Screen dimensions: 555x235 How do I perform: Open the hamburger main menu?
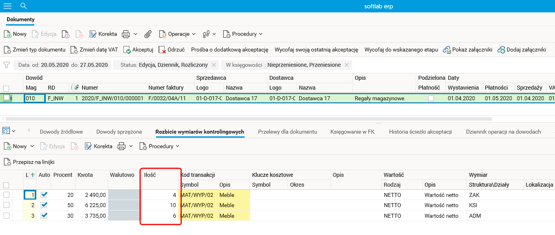(x=7, y=6)
